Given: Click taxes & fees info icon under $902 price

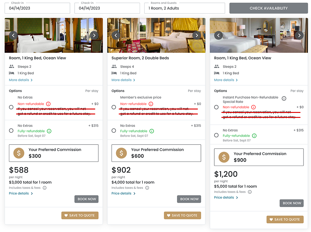Looking at the screenshot, I should pos(147,188).
